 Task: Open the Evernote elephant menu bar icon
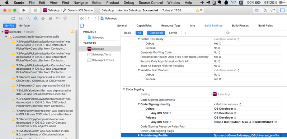click(x=219, y=3)
